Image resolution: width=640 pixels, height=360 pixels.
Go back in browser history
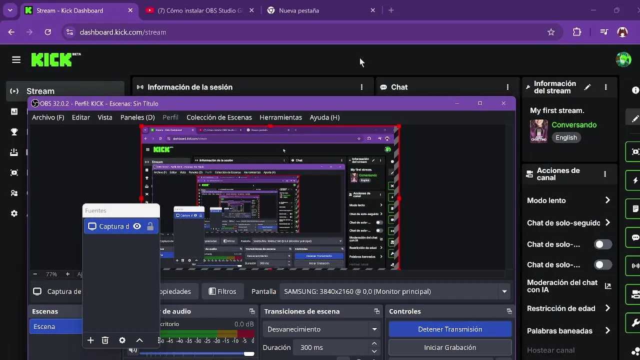tap(11, 32)
